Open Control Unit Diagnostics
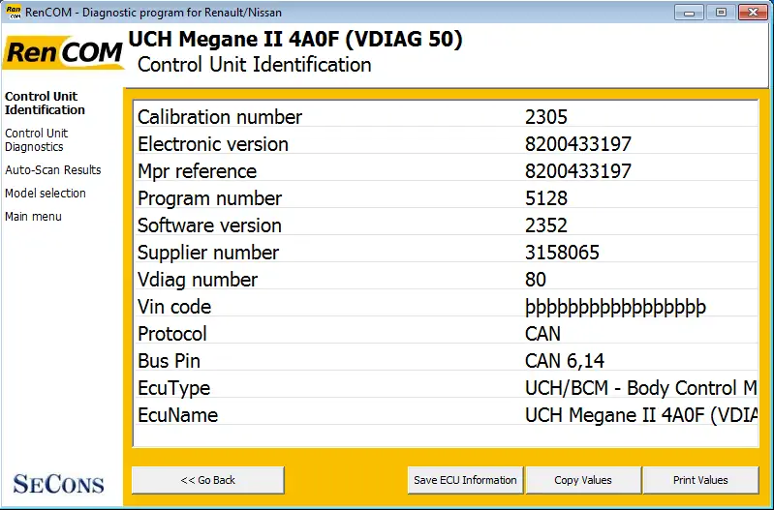Screen dimensions: 774x510 coord(36,140)
